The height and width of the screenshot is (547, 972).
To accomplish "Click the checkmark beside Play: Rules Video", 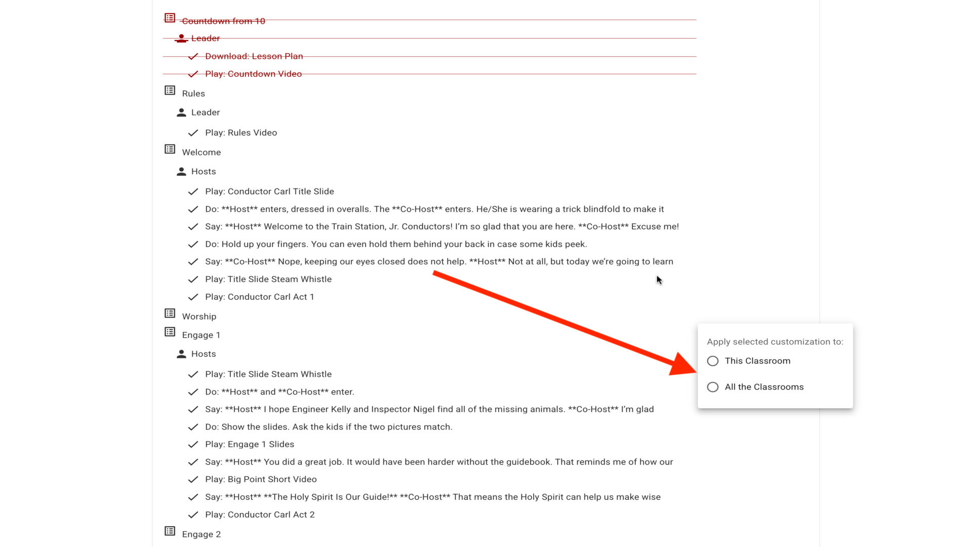I will pos(193,133).
